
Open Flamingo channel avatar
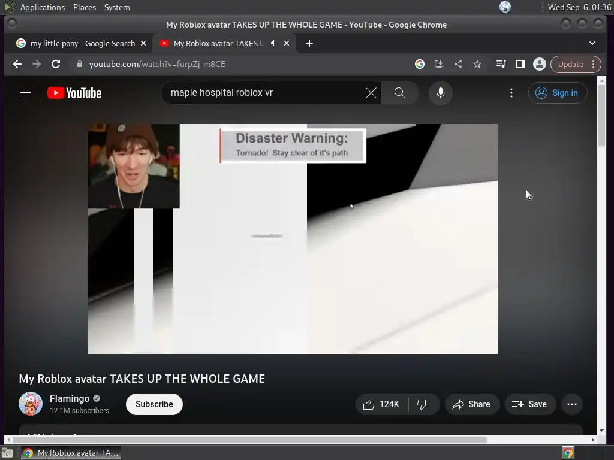click(x=31, y=404)
